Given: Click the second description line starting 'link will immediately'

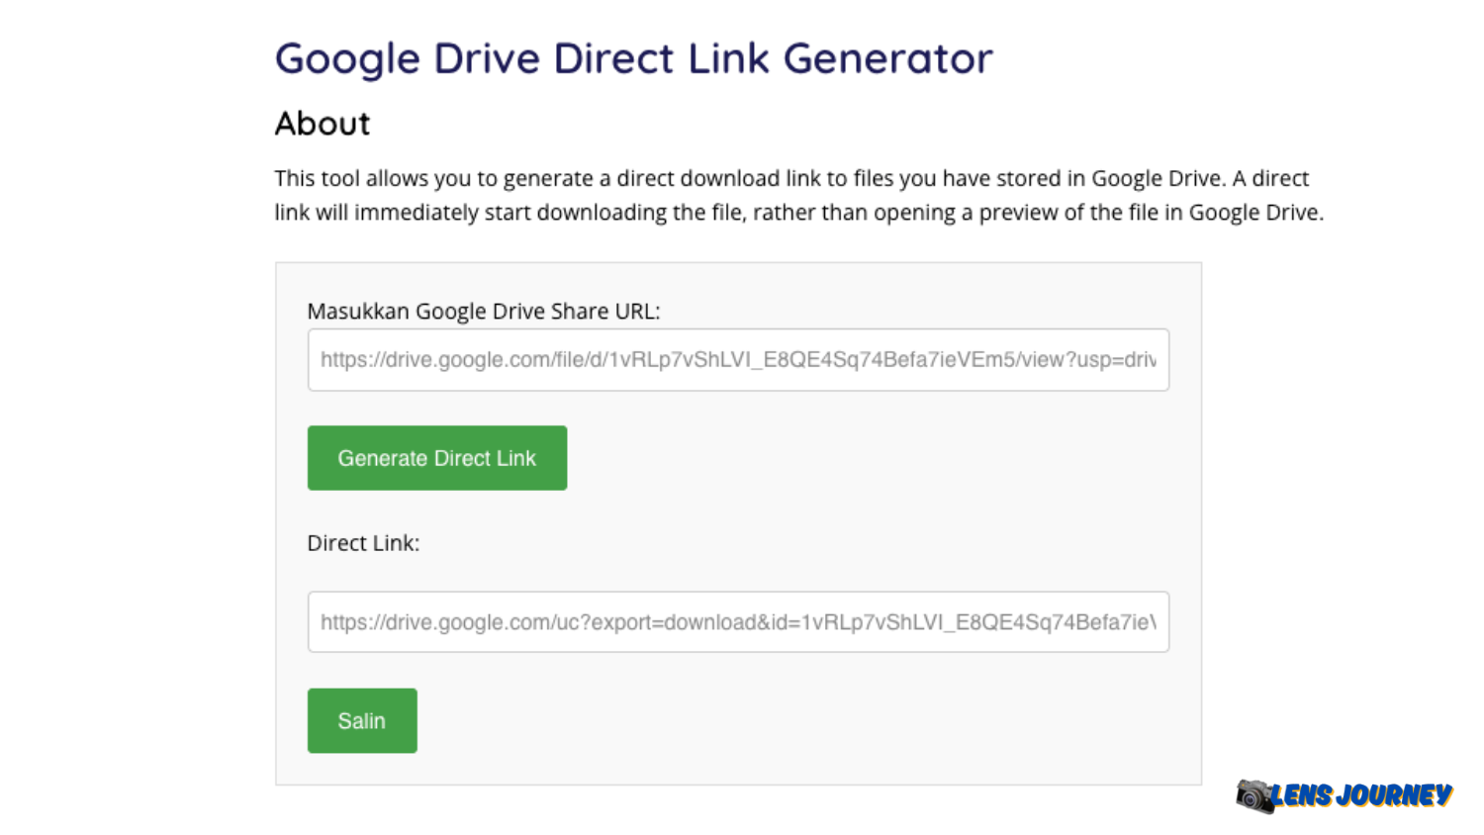Looking at the screenshot, I should coord(797,213).
